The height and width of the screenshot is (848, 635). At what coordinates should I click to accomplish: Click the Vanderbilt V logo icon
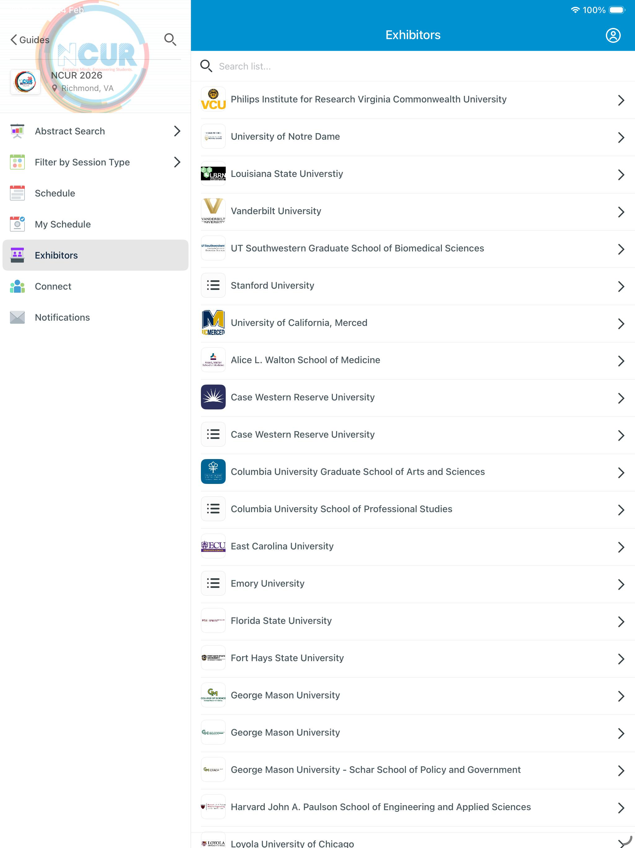click(213, 211)
